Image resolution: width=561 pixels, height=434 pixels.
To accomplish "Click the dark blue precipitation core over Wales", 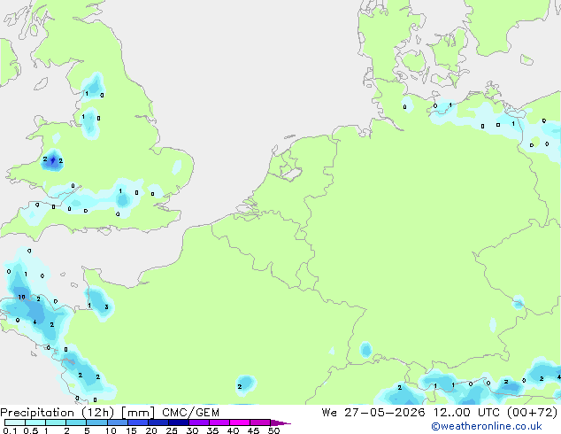I will [x=53, y=160].
